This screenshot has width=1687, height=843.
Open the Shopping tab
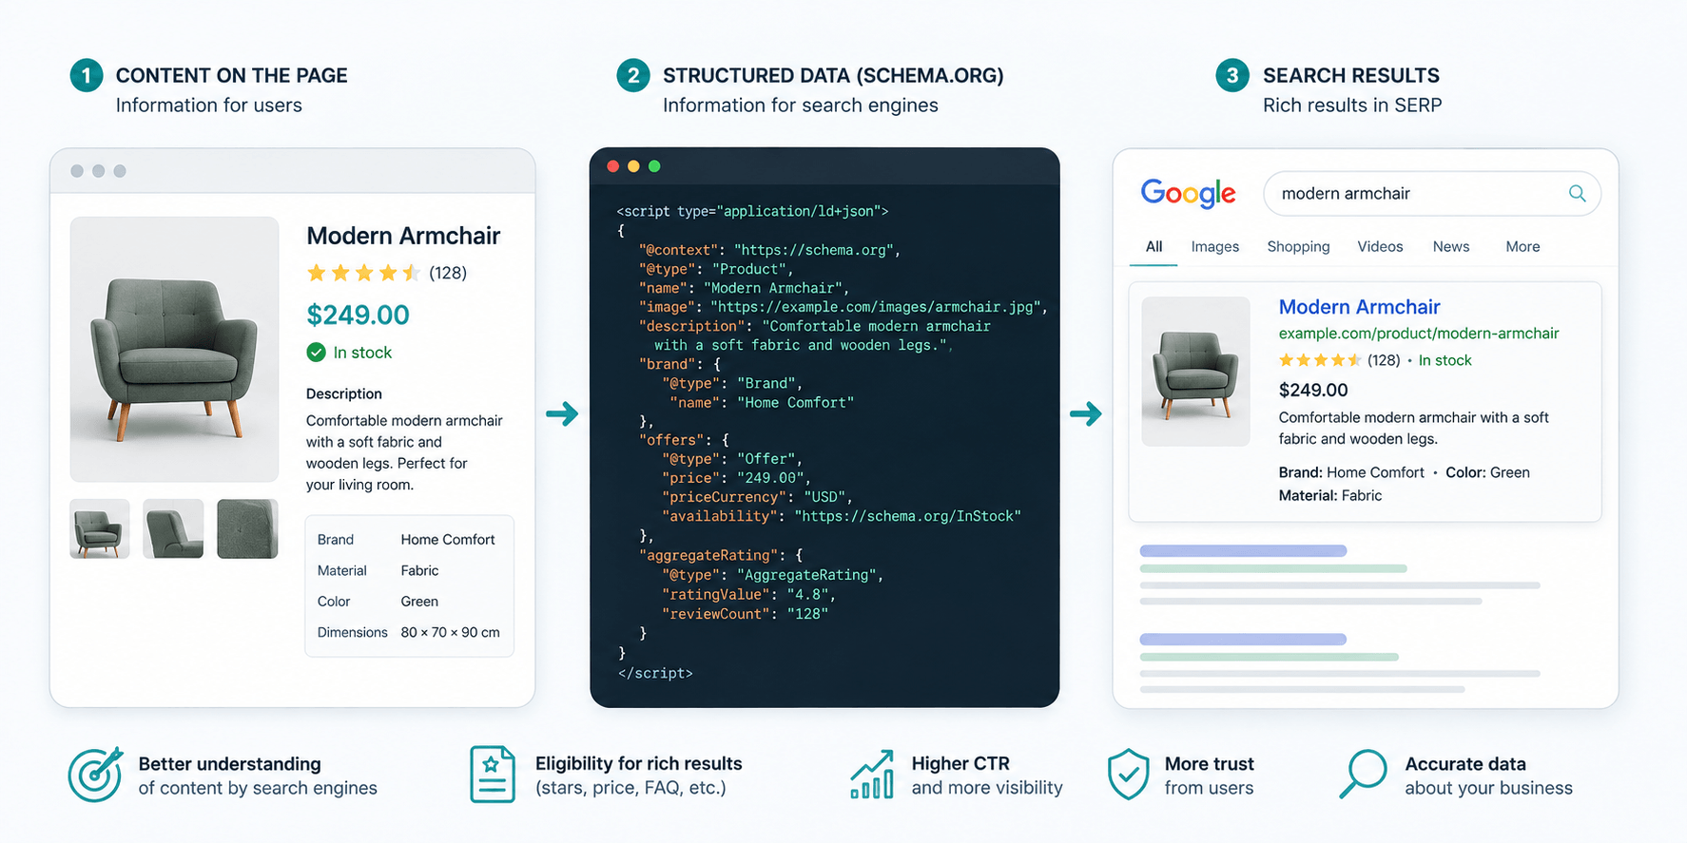(1298, 246)
